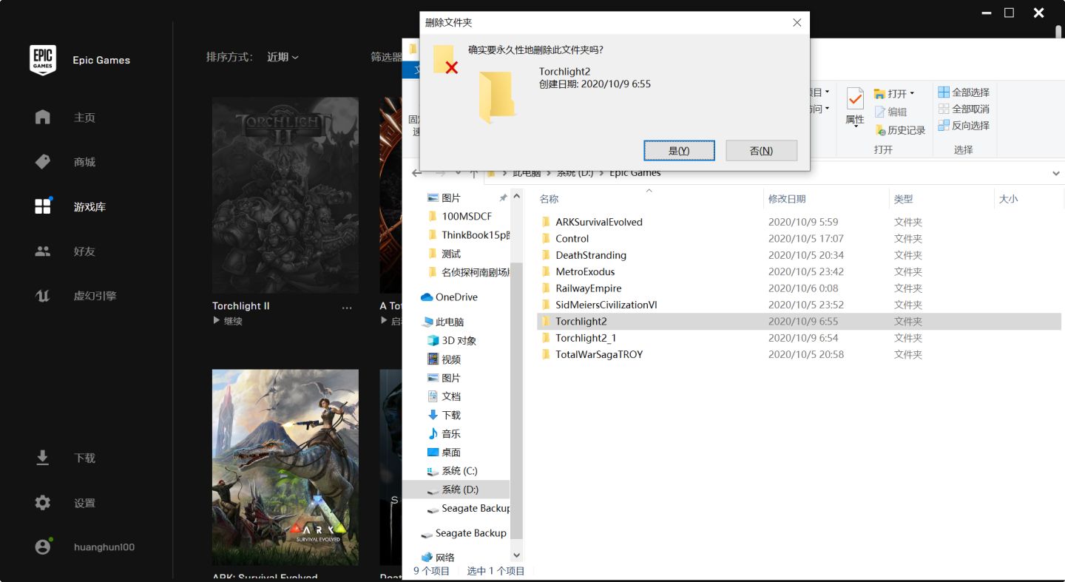Click 反向选择 invert selection icon
The height and width of the screenshot is (582, 1065).
coord(944,126)
